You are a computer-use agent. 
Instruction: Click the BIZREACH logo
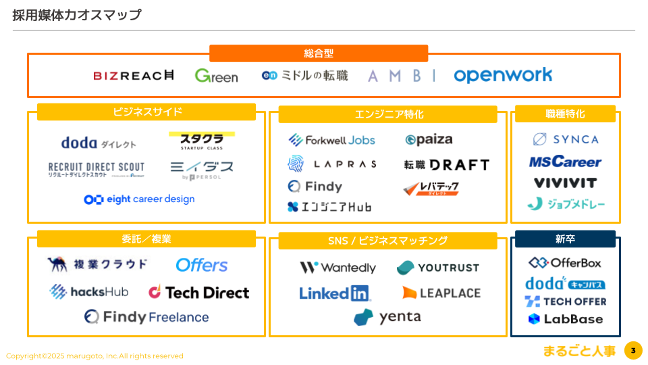pos(134,75)
